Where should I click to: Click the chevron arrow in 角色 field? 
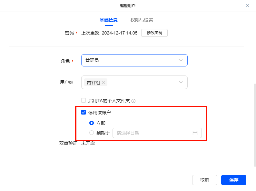tap(181, 60)
